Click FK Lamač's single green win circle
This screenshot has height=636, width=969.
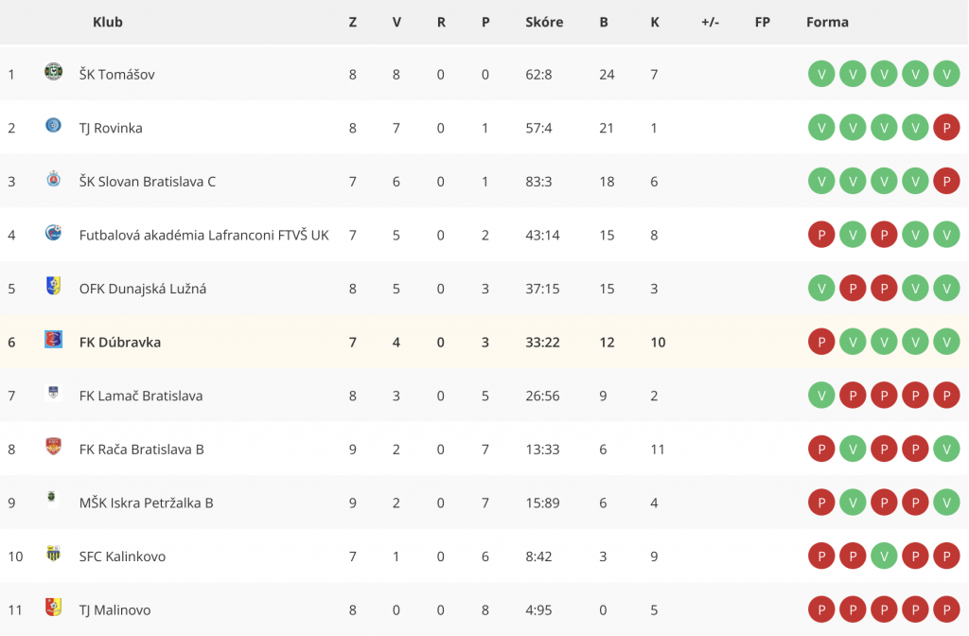tap(821, 396)
